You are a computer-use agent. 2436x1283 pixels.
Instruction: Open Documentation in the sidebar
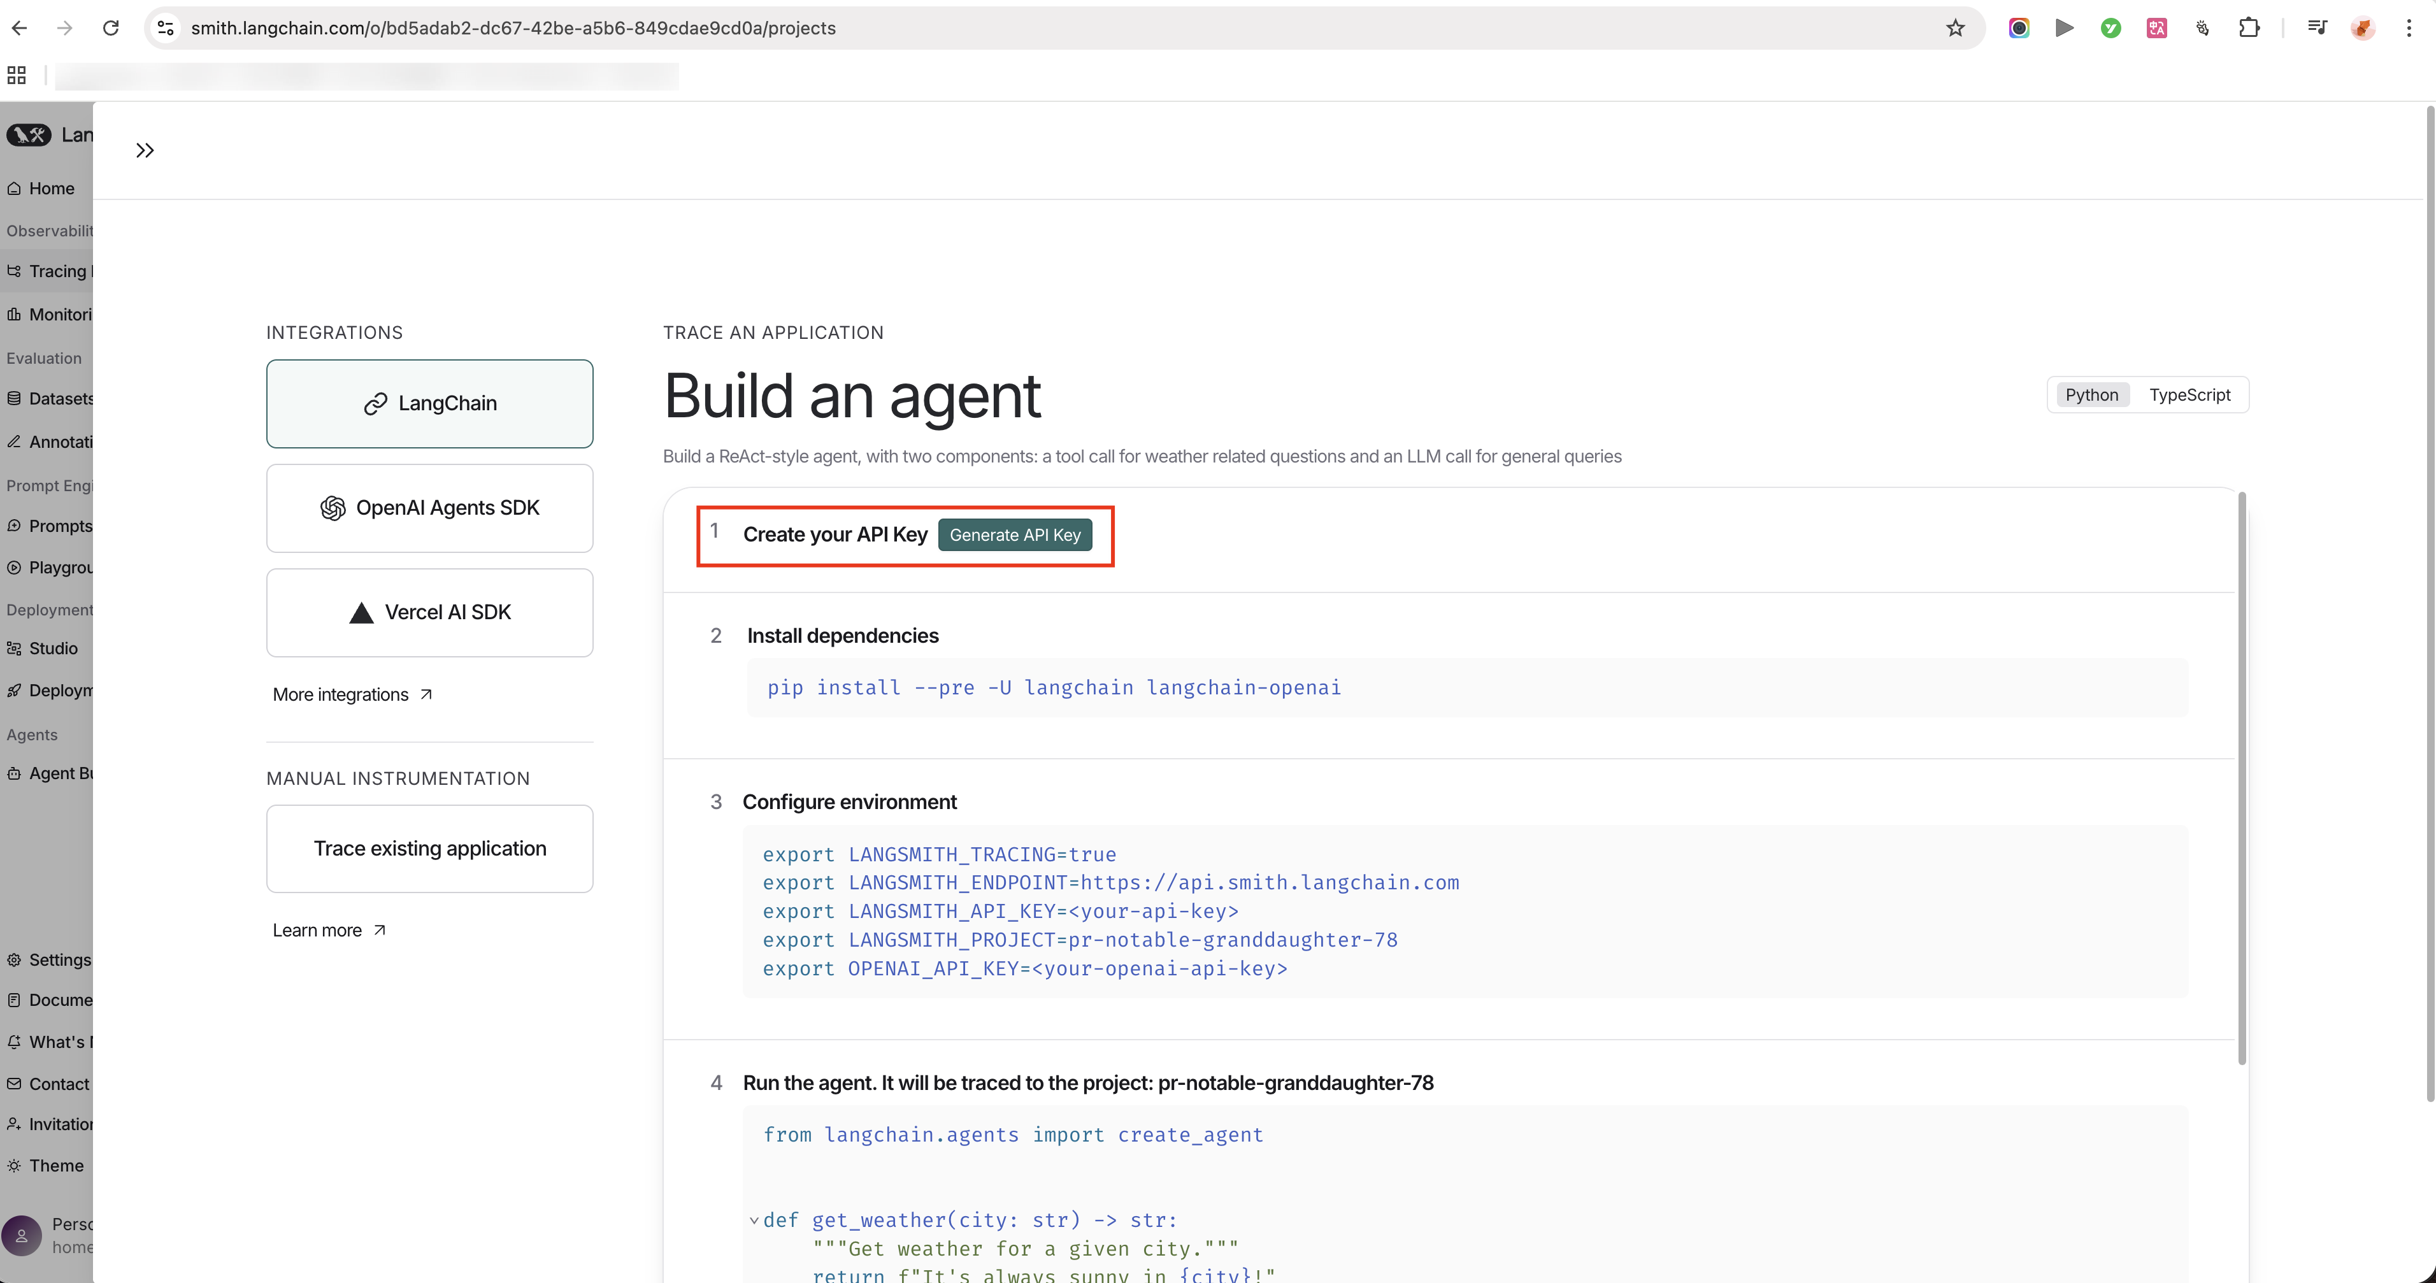tap(47, 1000)
